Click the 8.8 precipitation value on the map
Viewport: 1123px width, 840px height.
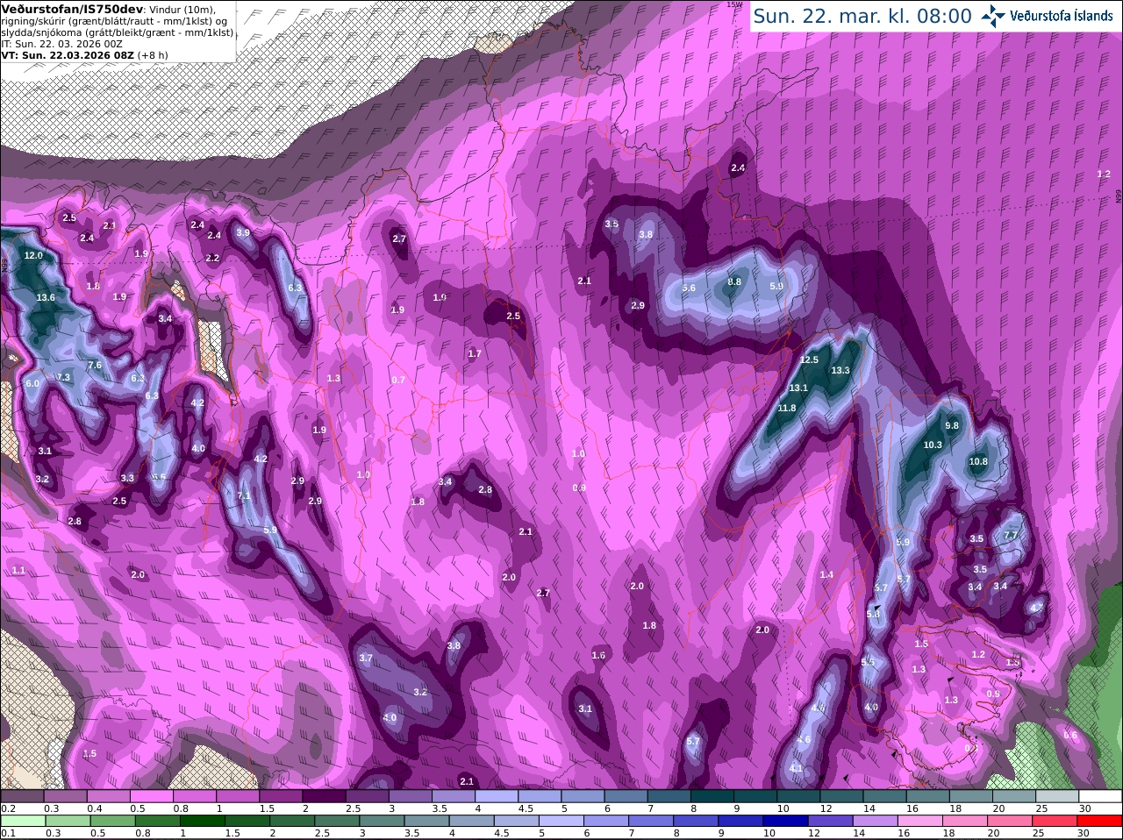coord(734,282)
